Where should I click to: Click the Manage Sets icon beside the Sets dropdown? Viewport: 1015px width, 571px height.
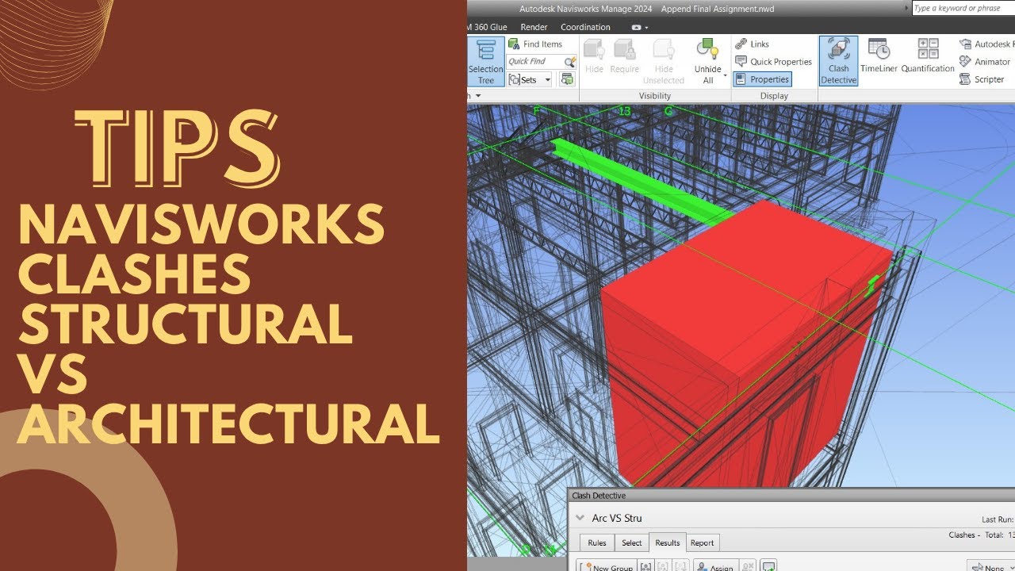567,79
